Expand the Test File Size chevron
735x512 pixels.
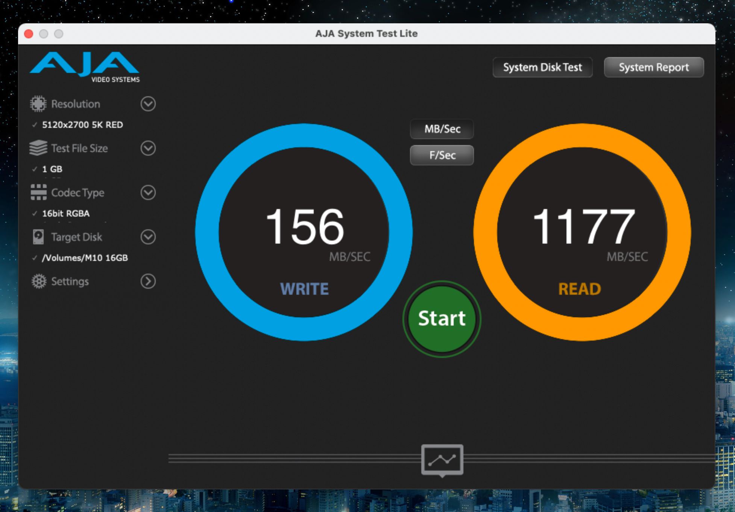[x=148, y=148]
